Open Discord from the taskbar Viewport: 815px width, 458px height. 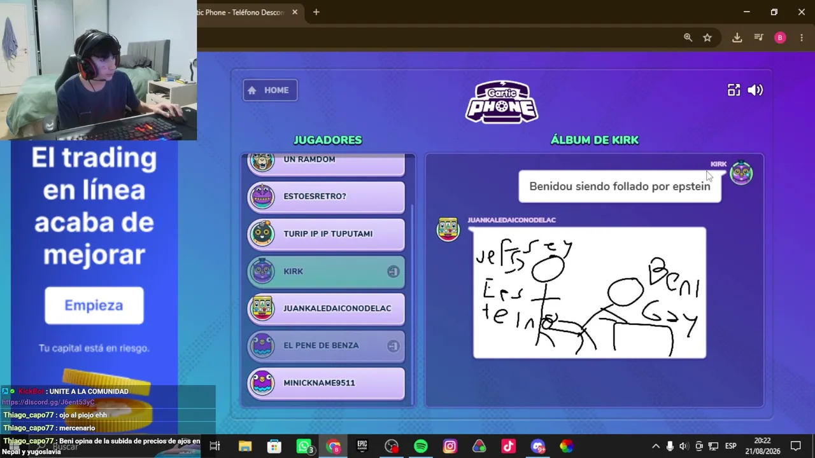pos(537,447)
